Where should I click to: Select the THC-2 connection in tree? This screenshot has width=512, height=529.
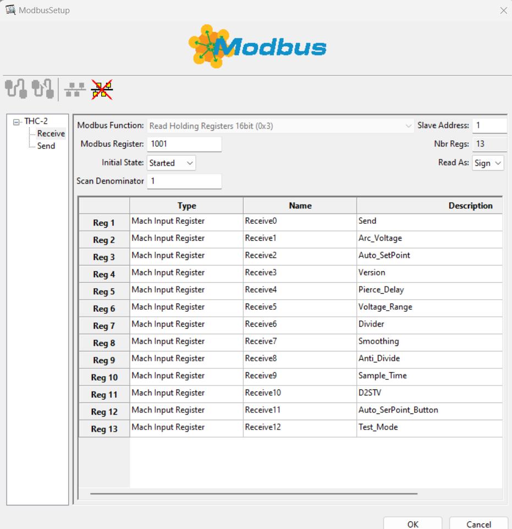[x=36, y=121]
